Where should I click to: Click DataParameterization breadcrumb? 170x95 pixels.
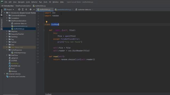pos(23,6)
